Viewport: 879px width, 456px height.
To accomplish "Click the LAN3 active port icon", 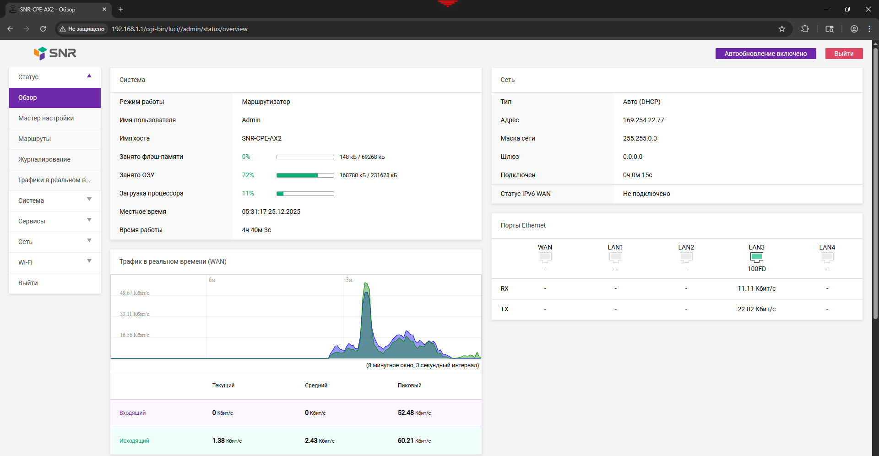I will click(756, 257).
